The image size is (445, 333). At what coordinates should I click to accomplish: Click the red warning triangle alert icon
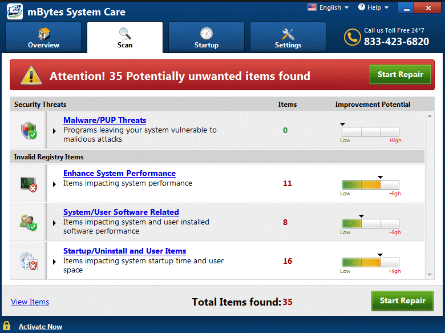[x=31, y=75]
